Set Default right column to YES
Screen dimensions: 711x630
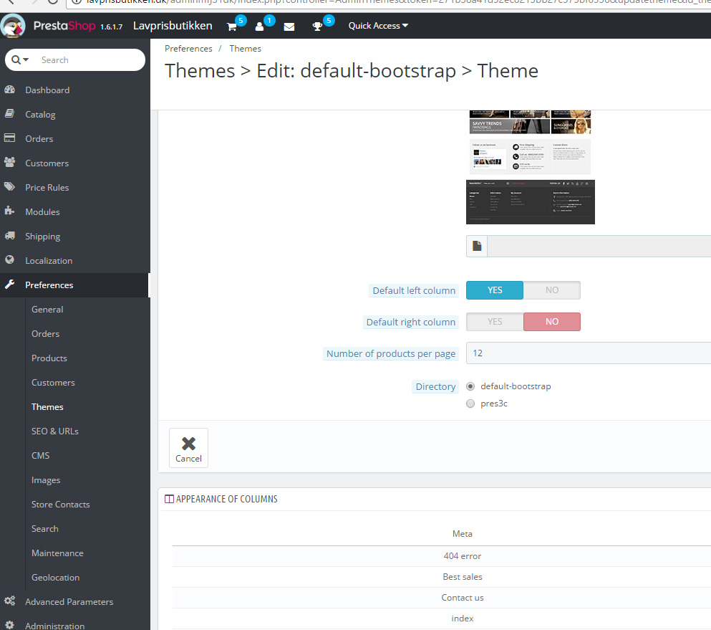coord(495,322)
